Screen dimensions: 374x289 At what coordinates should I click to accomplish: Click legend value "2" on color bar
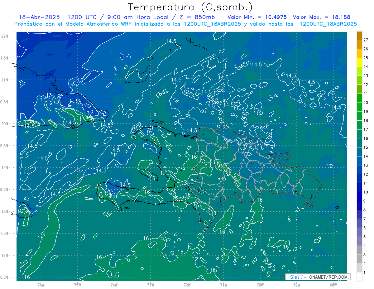point(365,264)
